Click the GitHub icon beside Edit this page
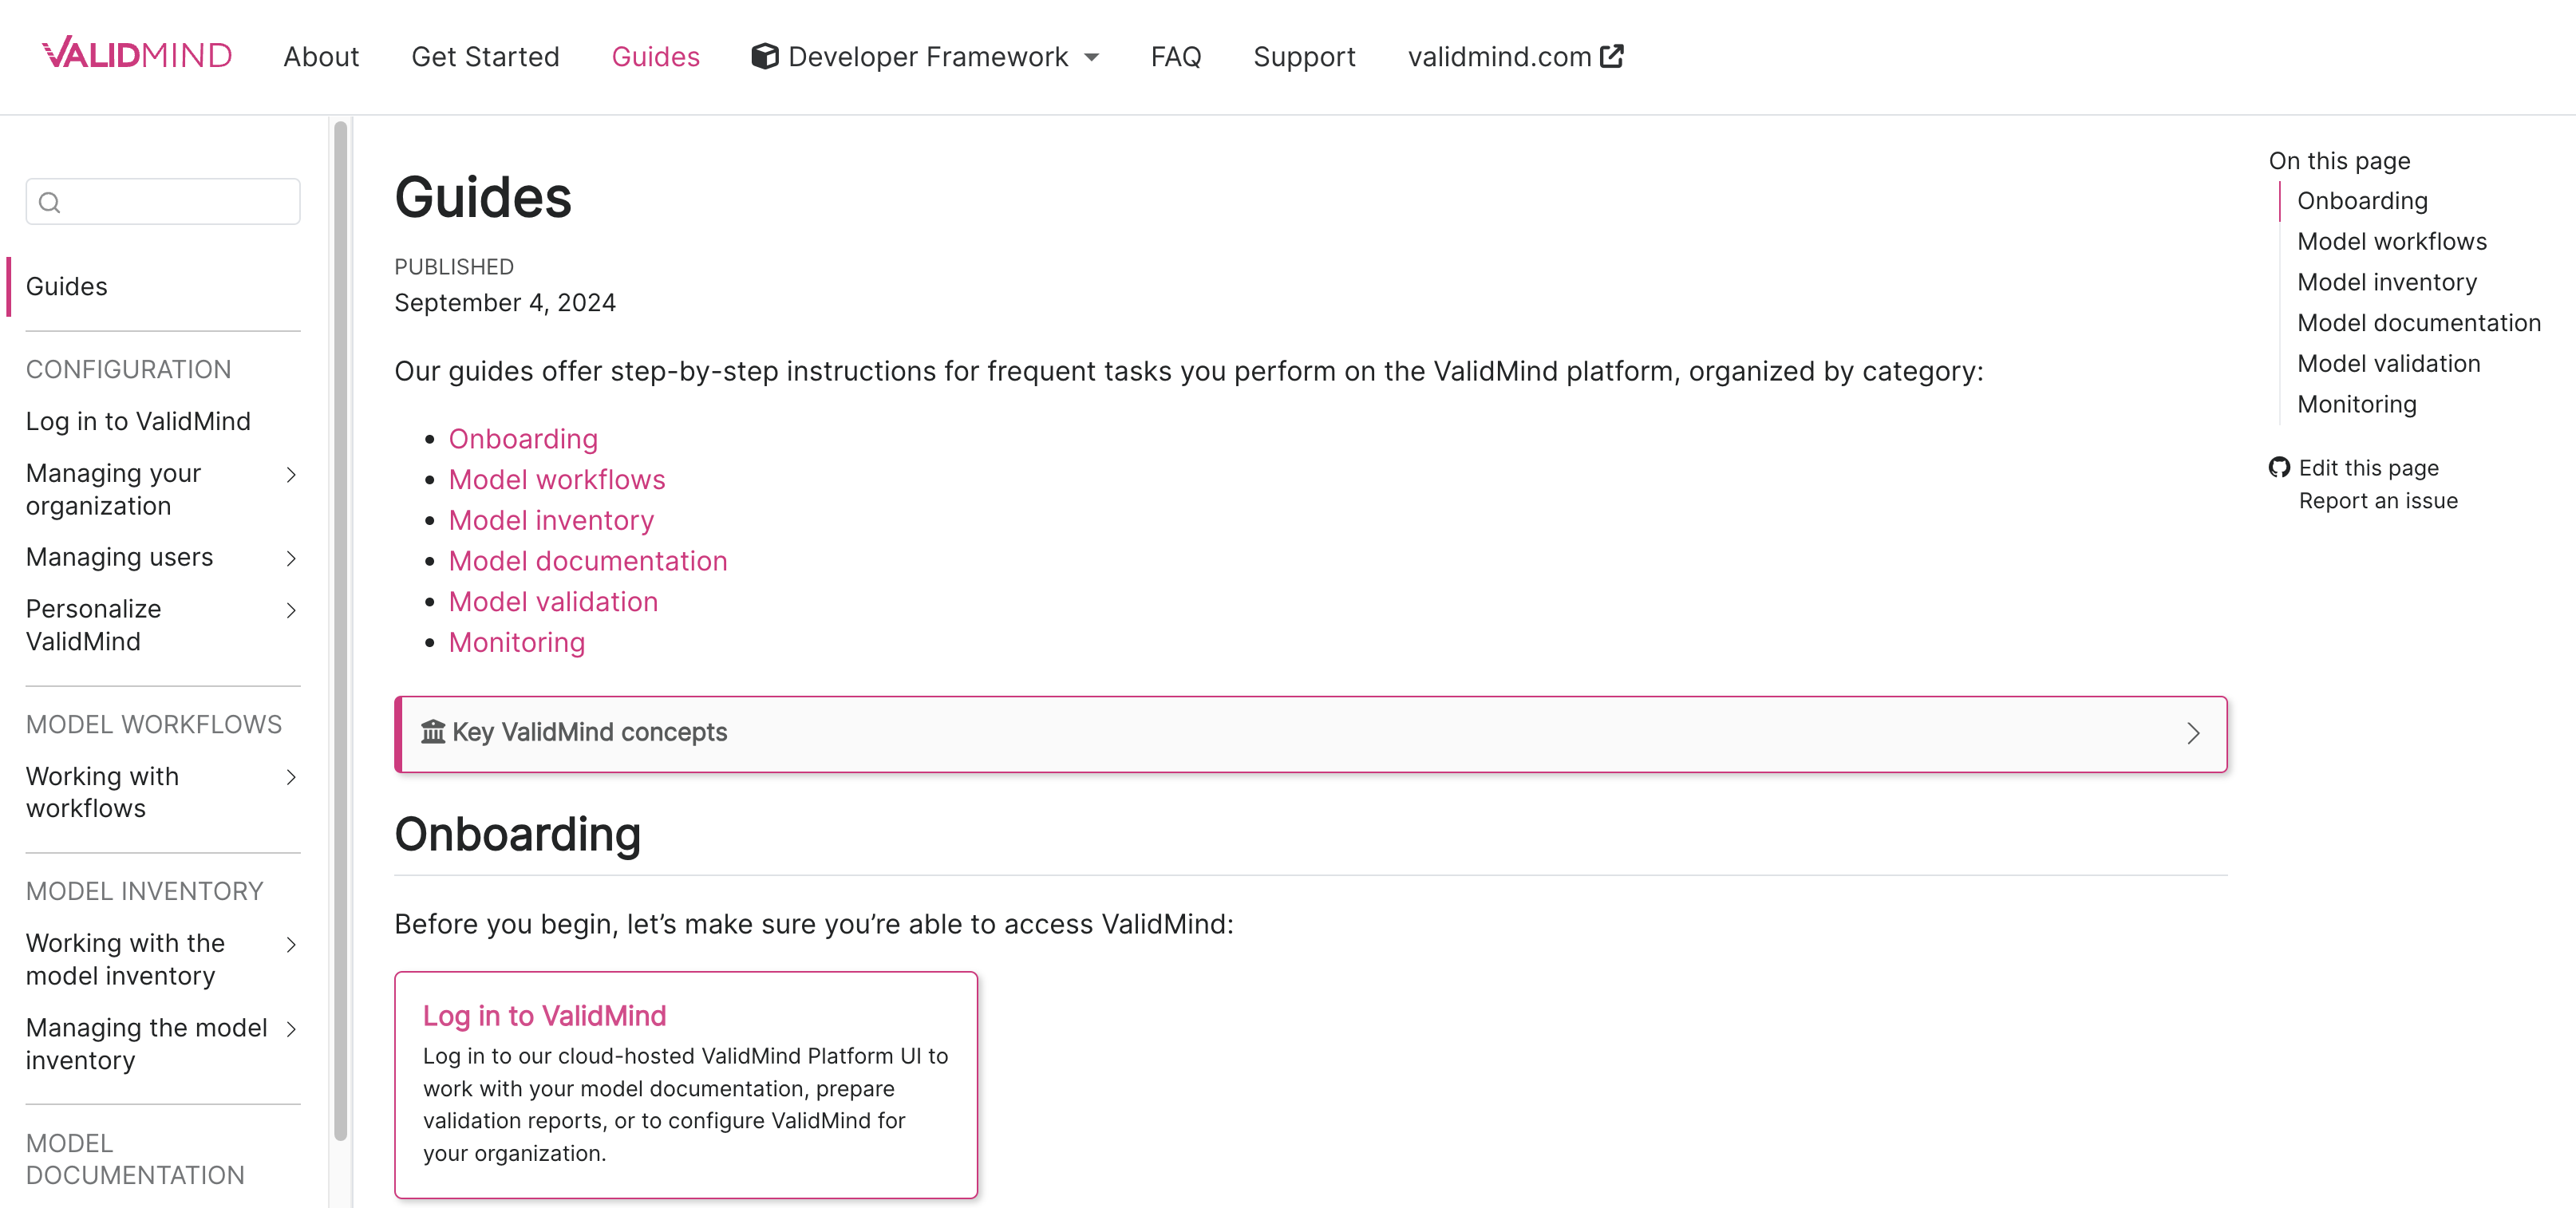Screen dimensions: 2576x1208 2278,467
